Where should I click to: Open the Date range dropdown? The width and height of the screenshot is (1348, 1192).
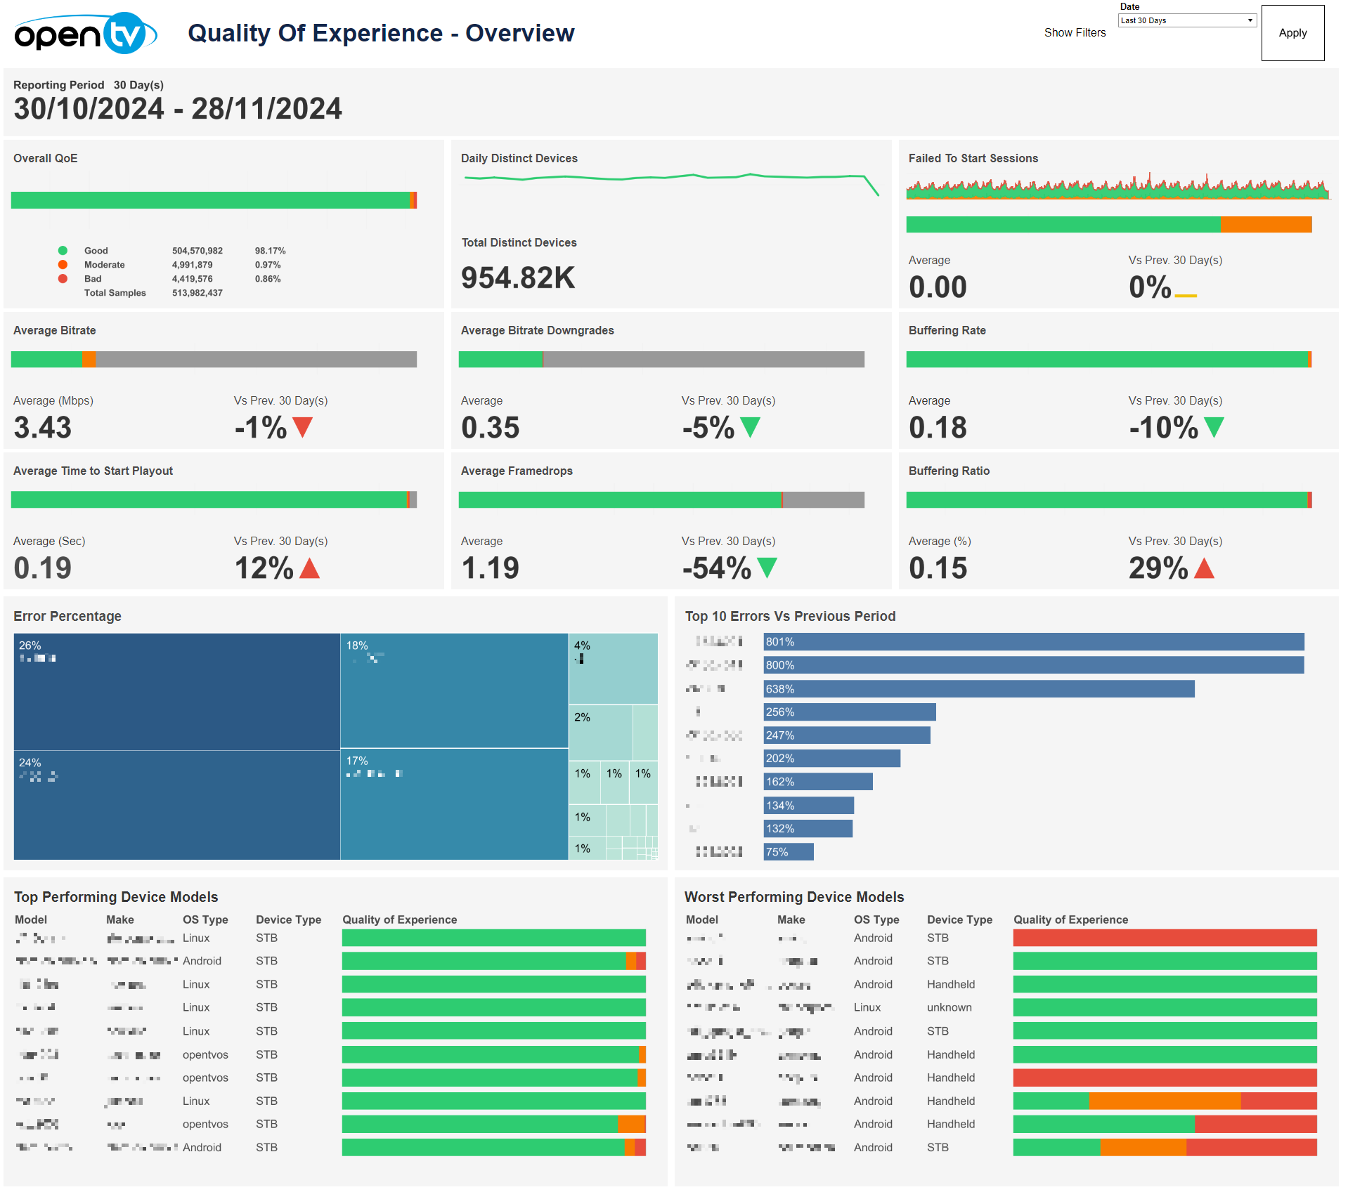pyautogui.click(x=1186, y=20)
